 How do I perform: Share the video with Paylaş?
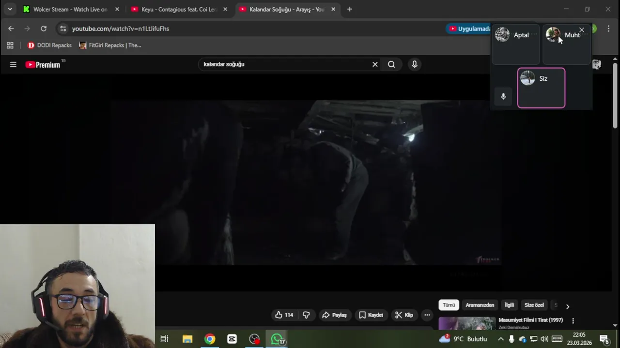[335, 315]
